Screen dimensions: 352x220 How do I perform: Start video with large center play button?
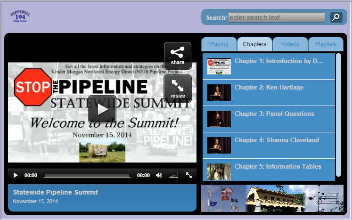point(102,109)
